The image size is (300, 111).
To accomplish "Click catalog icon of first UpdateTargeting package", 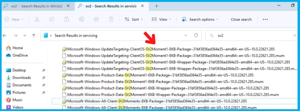I will [64, 49].
